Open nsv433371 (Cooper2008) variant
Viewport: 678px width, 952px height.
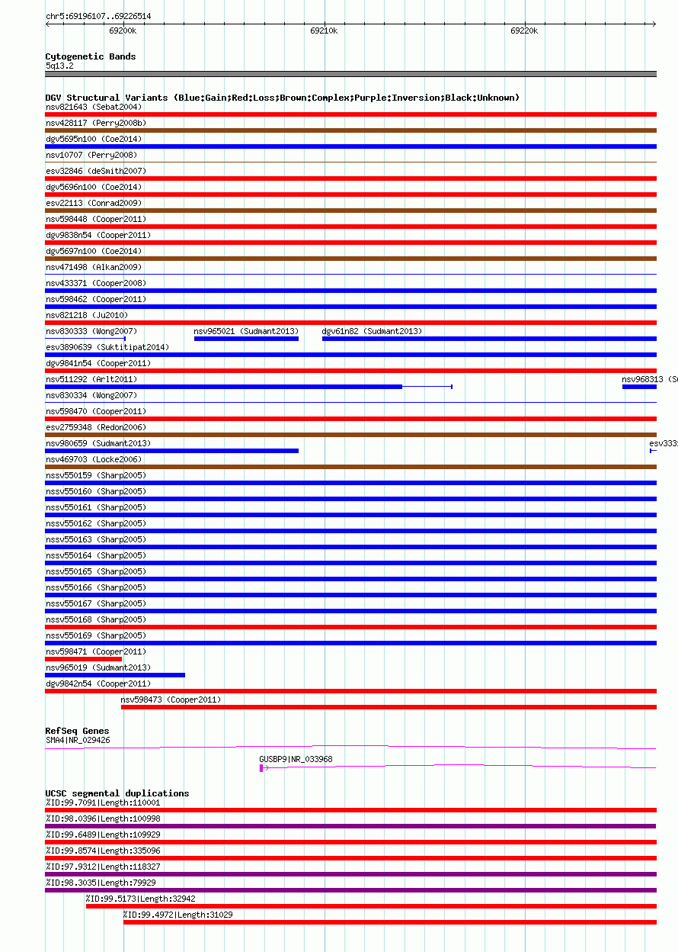point(96,283)
